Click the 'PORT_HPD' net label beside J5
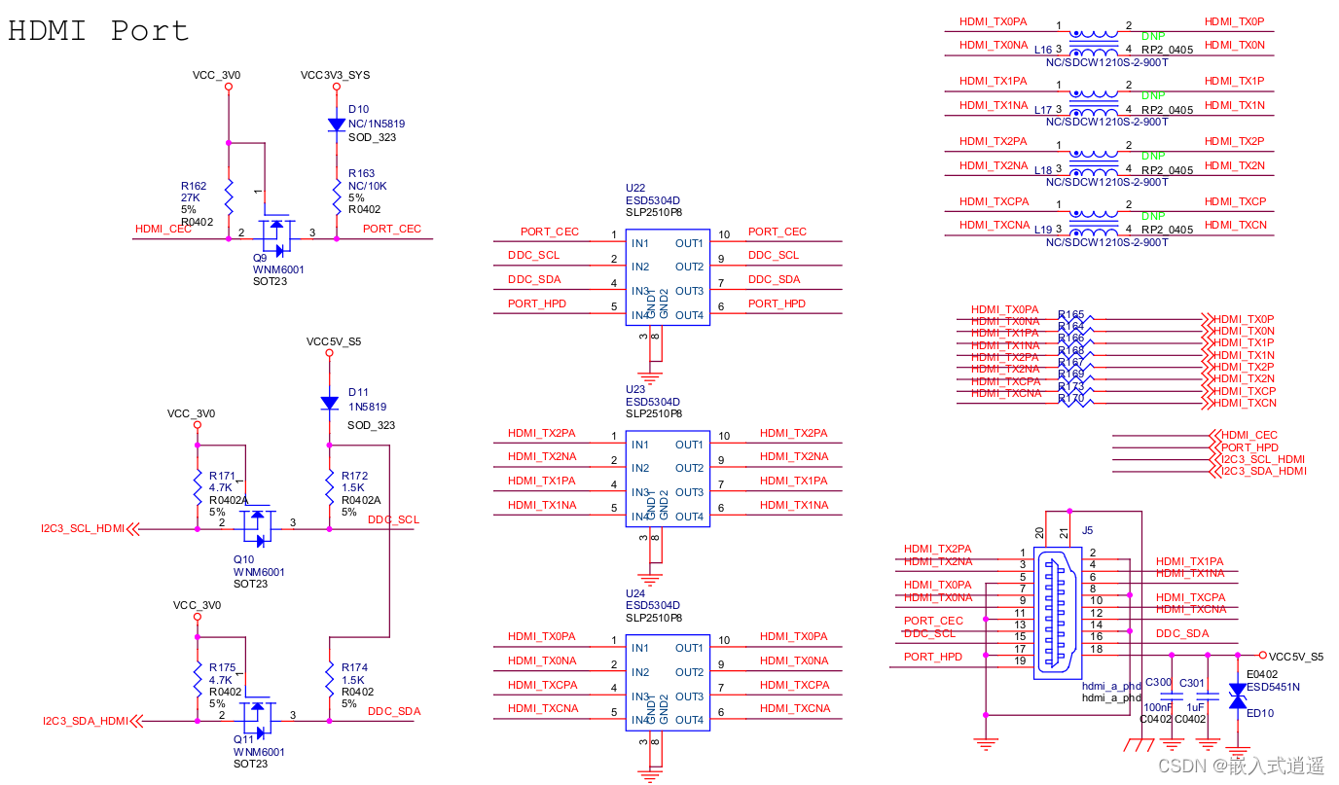 (x=933, y=657)
